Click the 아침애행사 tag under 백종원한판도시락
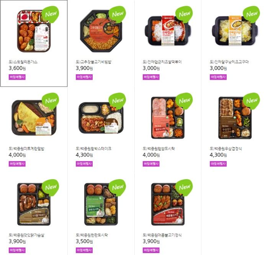268x255 pixels. 84,250
